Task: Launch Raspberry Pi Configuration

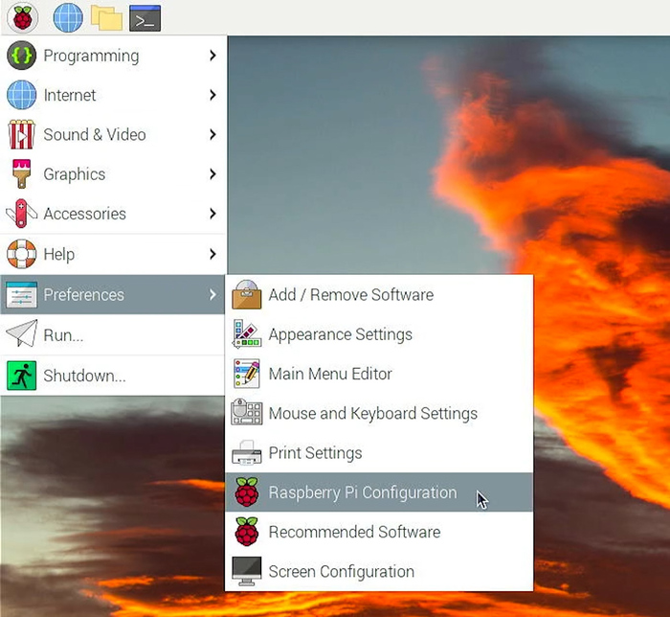Action: click(379, 492)
